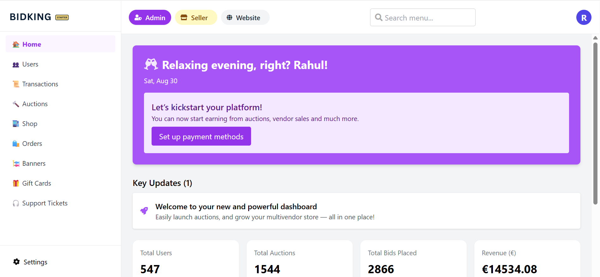Open the R user avatar menu

pyautogui.click(x=584, y=18)
